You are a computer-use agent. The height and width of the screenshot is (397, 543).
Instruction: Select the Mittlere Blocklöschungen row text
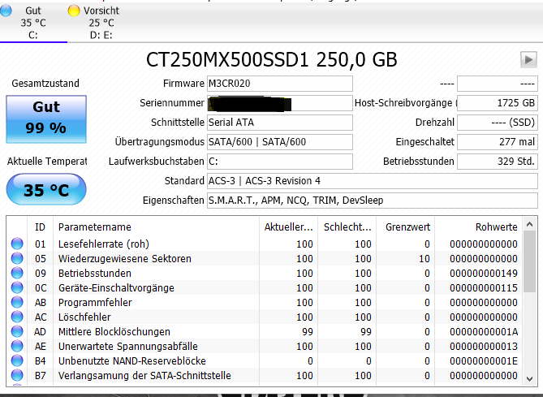click(x=114, y=331)
